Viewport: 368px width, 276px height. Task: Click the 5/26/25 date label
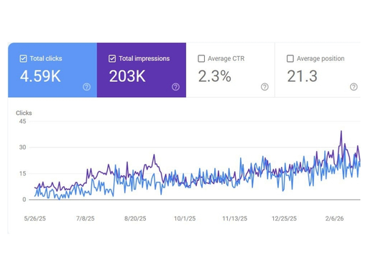click(35, 218)
